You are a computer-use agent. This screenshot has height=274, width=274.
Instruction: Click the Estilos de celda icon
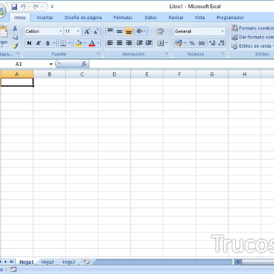point(235,46)
